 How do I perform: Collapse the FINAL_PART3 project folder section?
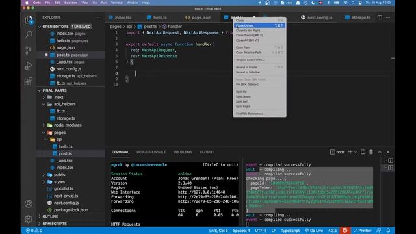[x=40, y=90]
